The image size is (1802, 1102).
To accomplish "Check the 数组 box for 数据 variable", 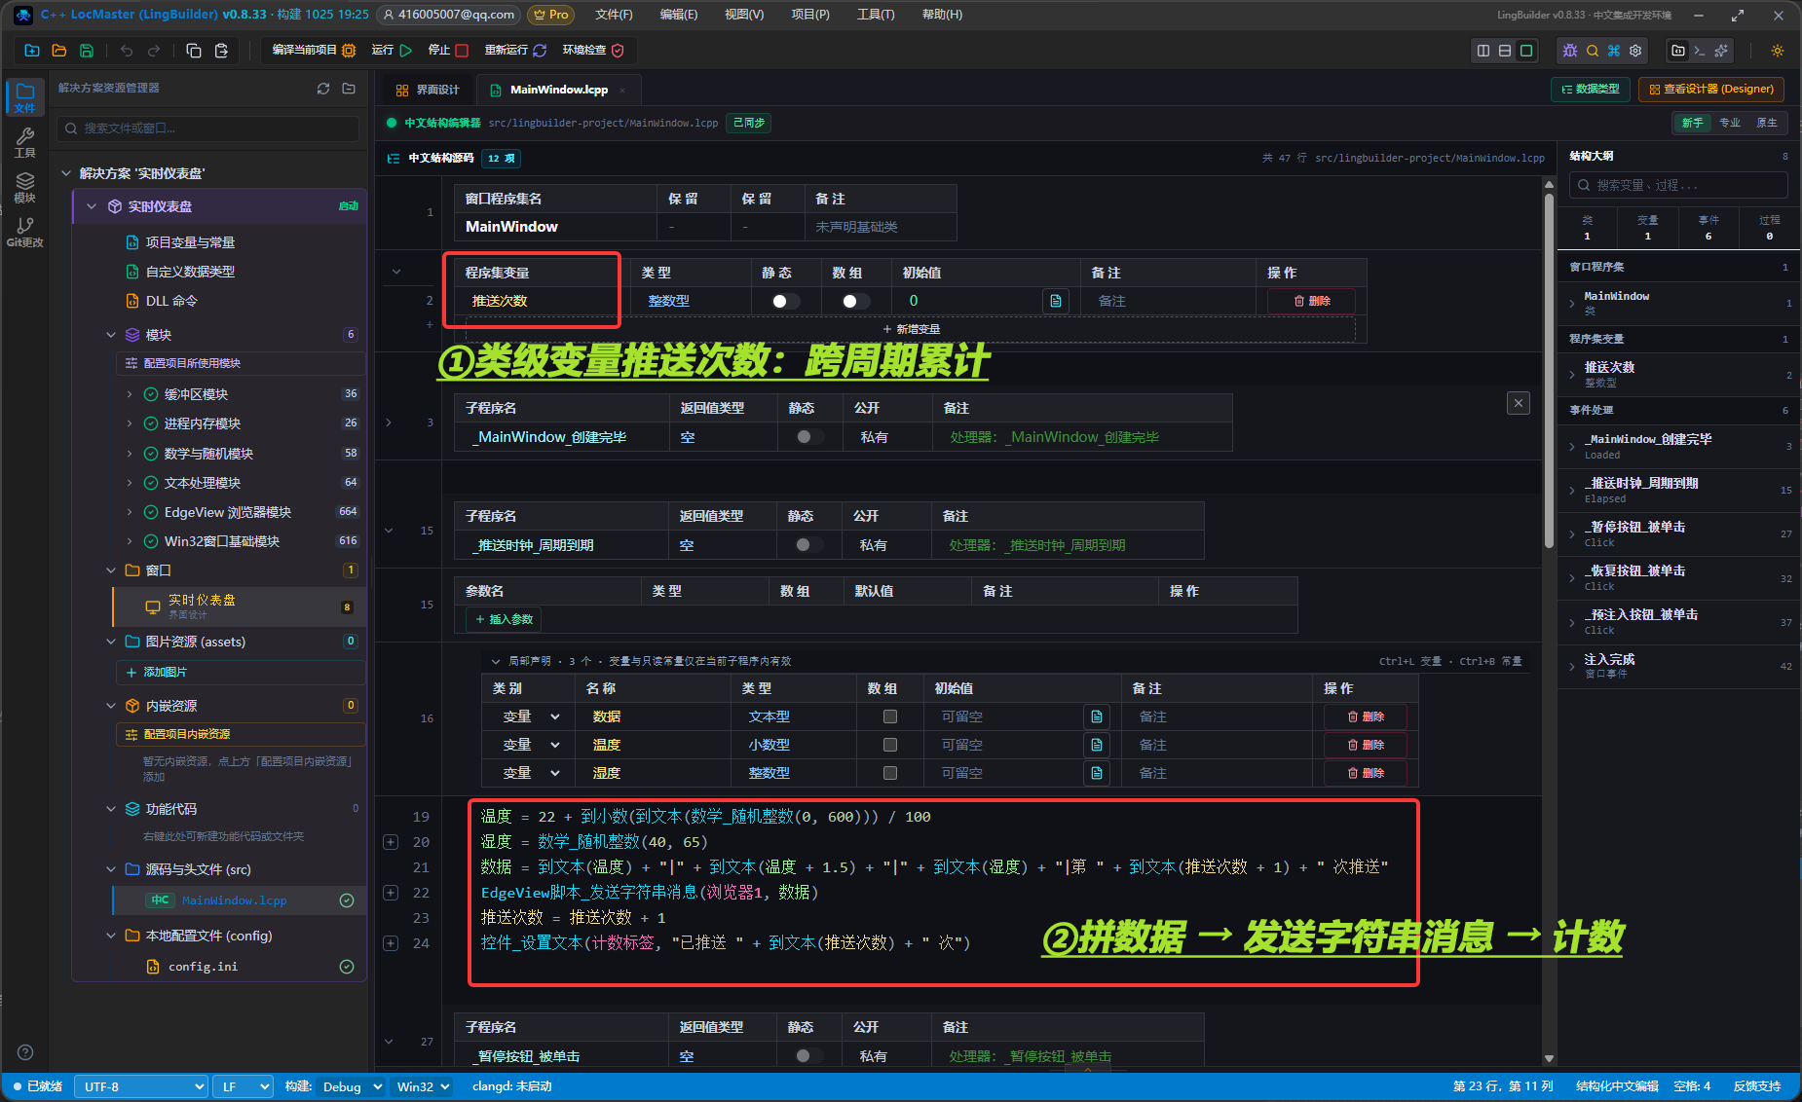I will (889, 716).
